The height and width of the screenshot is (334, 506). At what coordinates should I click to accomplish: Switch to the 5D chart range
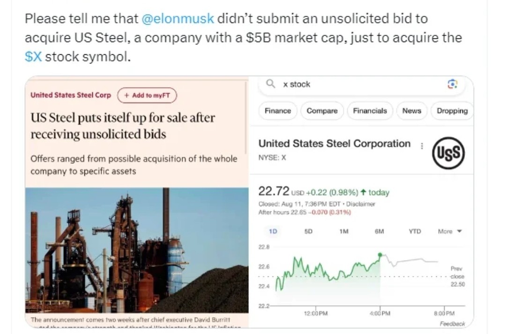click(308, 231)
